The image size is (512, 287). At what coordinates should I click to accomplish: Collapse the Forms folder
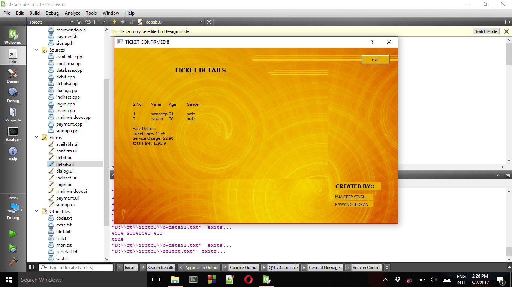37,137
